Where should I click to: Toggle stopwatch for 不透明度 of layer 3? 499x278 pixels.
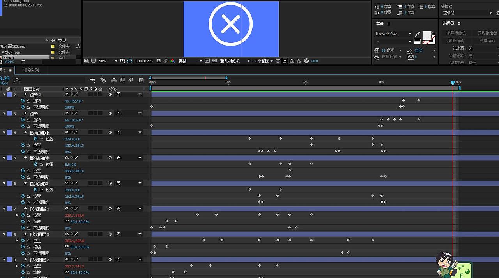(23, 126)
